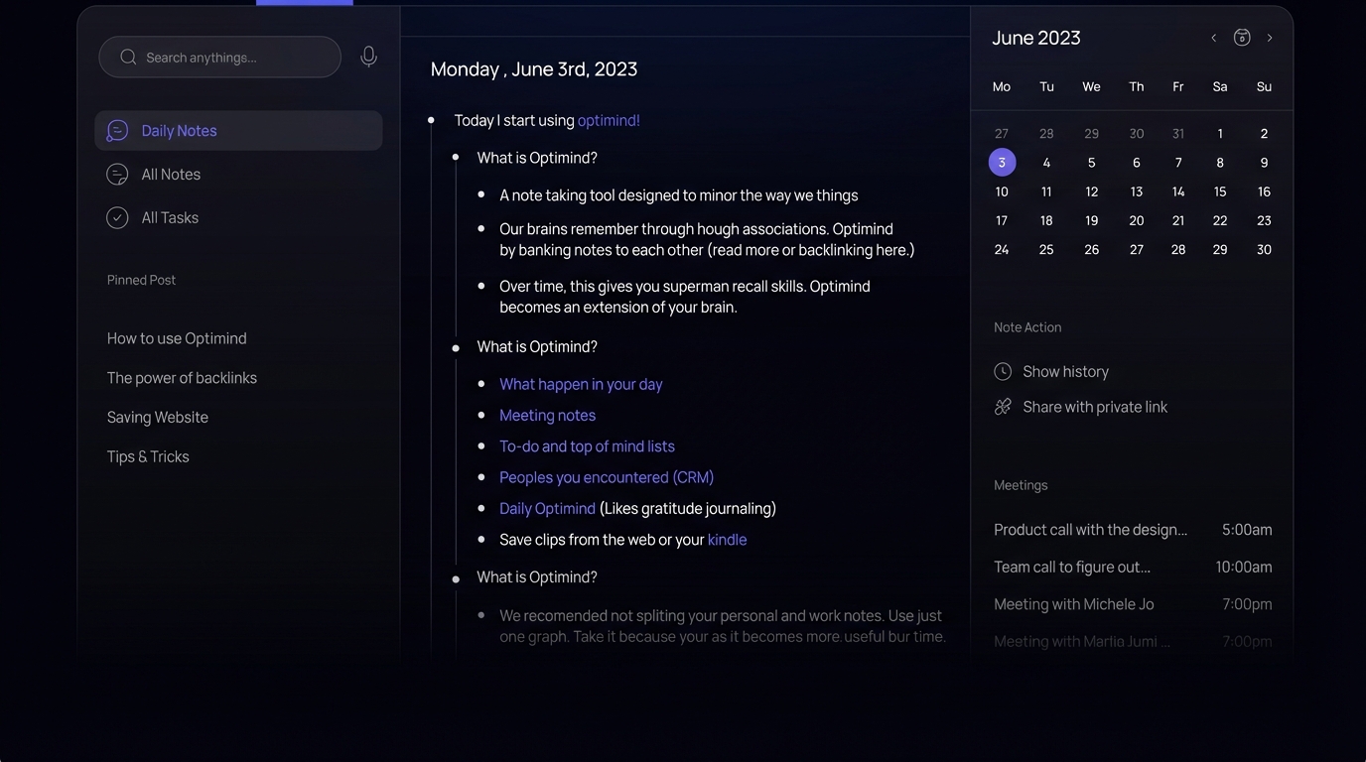Viewport: 1366px width, 762px height.
Task: Click the Daily Notes chat bubble icon
Action: tap(117, 131)
